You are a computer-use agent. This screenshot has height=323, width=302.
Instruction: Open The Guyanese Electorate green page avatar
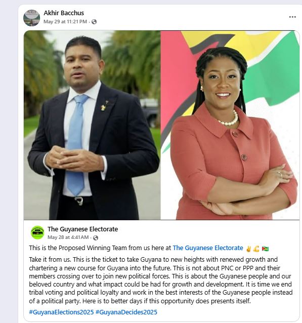(x=37, y=232)
